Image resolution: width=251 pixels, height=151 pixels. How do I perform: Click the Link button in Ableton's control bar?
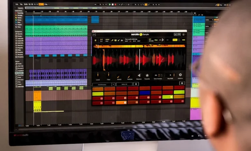pos(16,4)
